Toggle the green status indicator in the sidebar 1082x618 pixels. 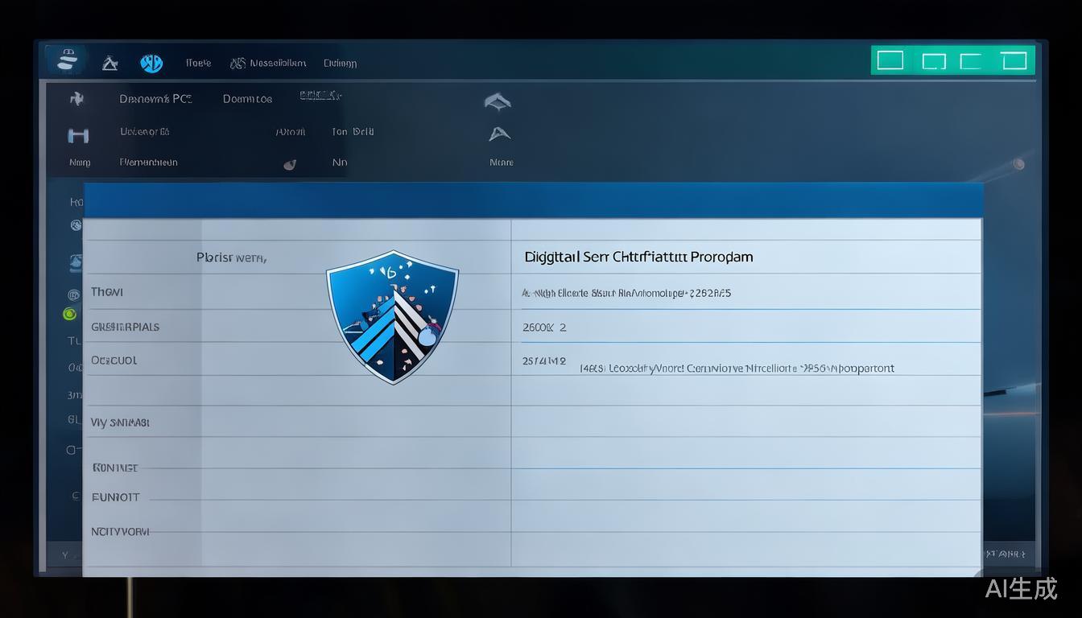pos(70,314)
